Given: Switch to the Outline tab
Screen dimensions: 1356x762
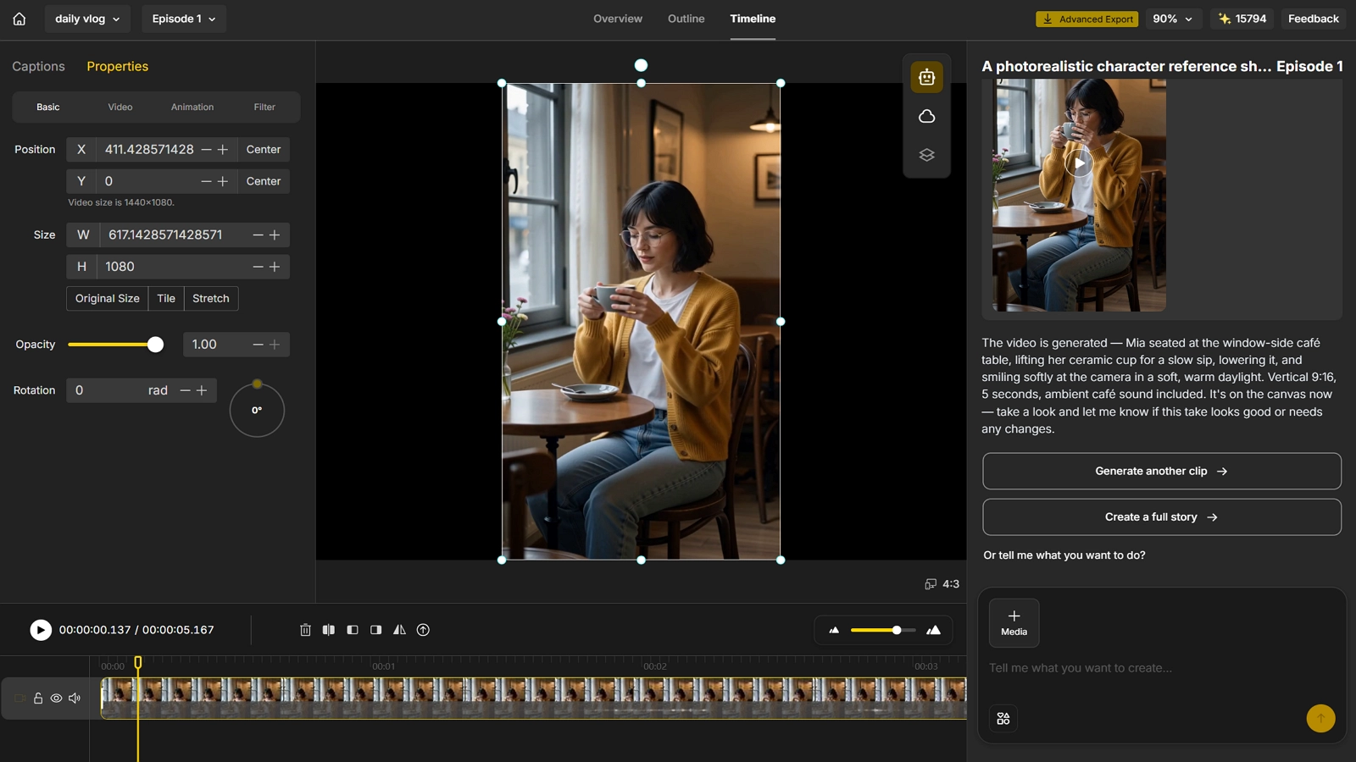Looking at the screenshot, I should [x=686, y=19].
